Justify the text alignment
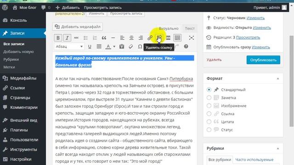This screenshot has height=165, width=294. (99, 47)
